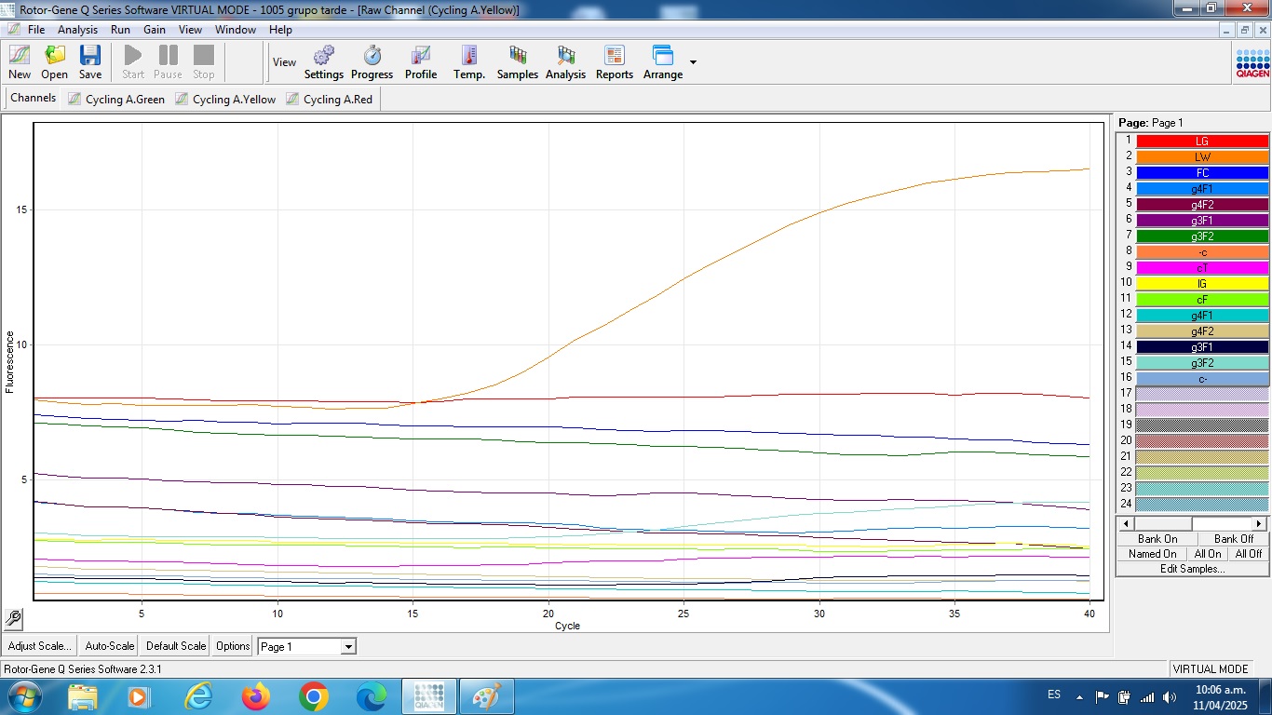
Task: Open the File menu
Action: [x=36, y=30]
